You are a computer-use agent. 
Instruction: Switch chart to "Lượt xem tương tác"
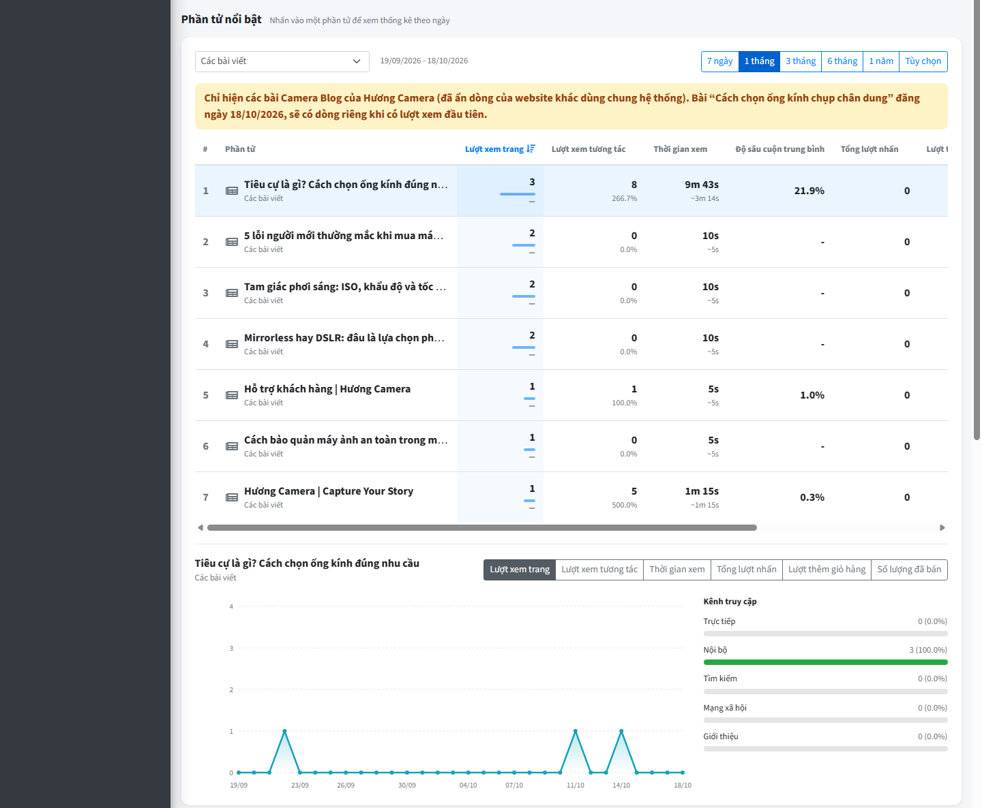coord(599,570)
